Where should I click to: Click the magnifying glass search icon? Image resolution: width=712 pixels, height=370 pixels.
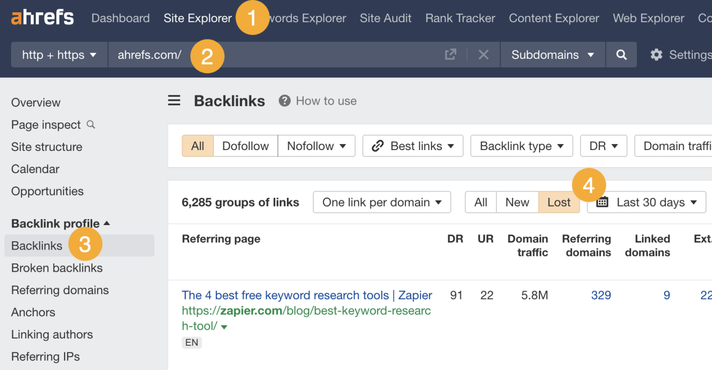coord(621,54)
